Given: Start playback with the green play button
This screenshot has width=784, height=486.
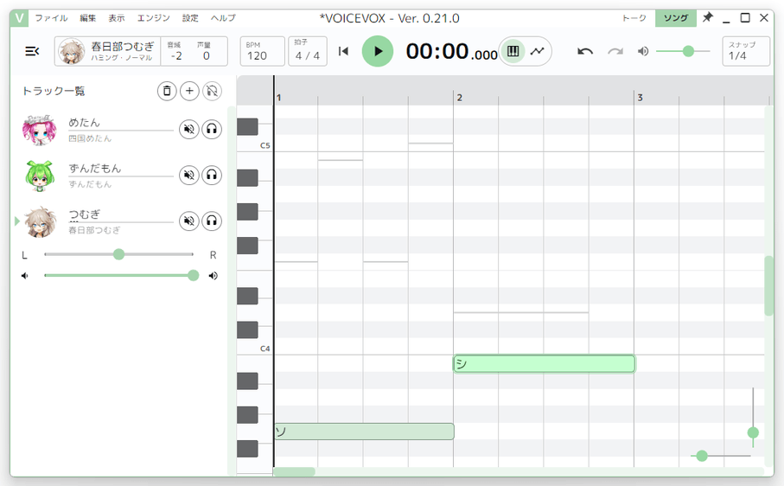Looking at the screenshot, I should coord(378,51).
